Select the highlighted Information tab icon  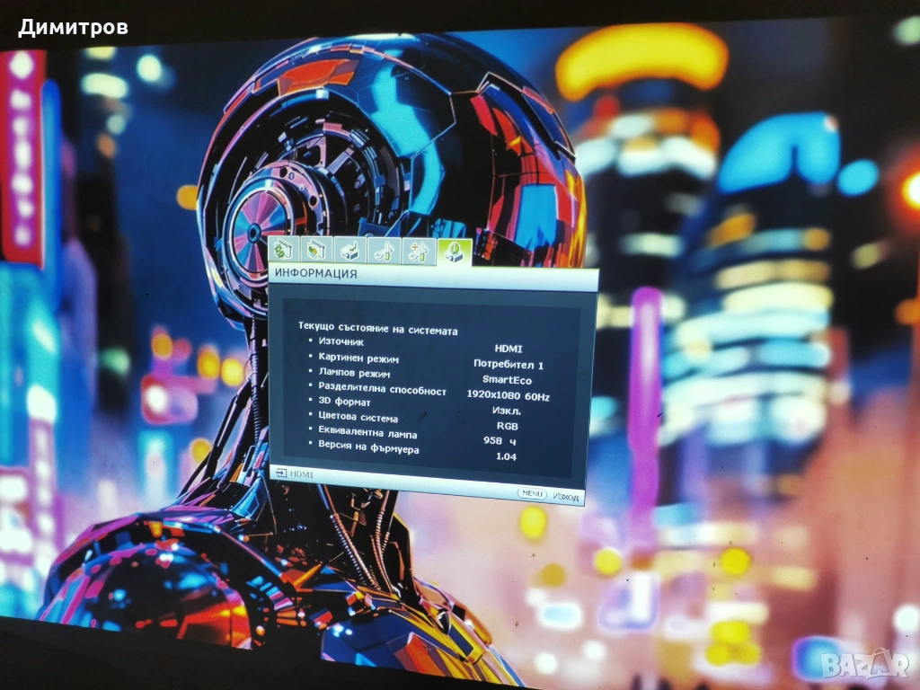[x=454, y=252]
